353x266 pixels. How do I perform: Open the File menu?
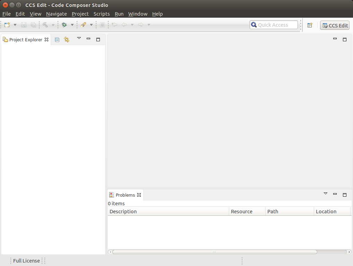tap(7, 14)
